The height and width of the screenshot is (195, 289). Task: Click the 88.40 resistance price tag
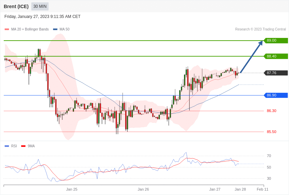(x=276, y=56)
